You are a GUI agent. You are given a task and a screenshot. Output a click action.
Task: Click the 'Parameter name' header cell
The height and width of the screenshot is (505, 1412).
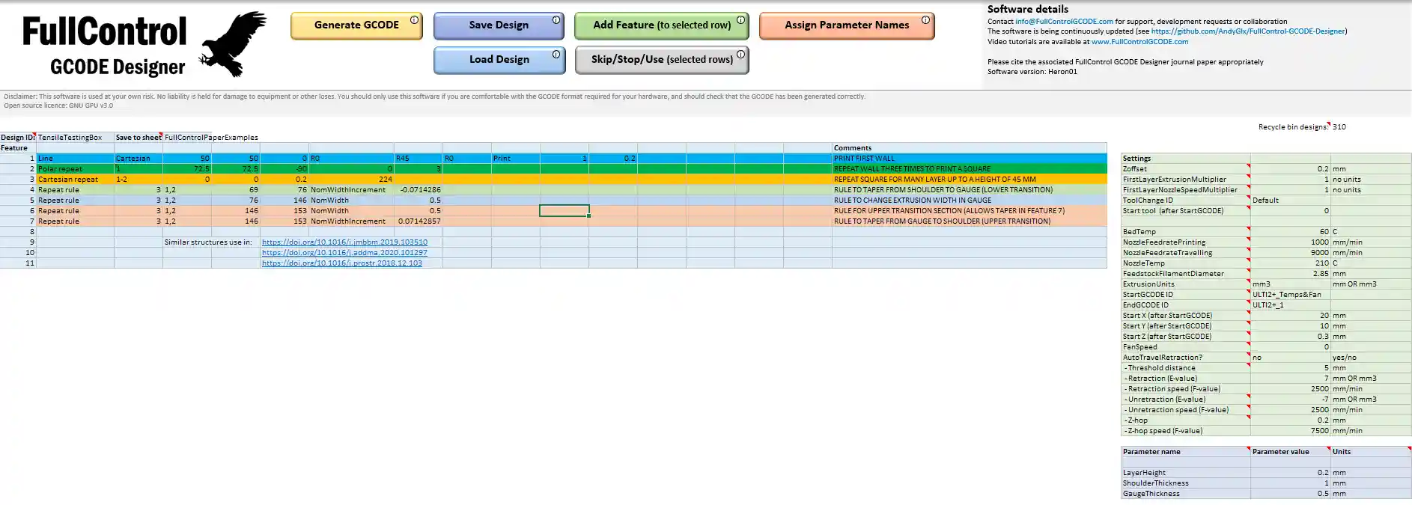click(x=1185, y=452)
